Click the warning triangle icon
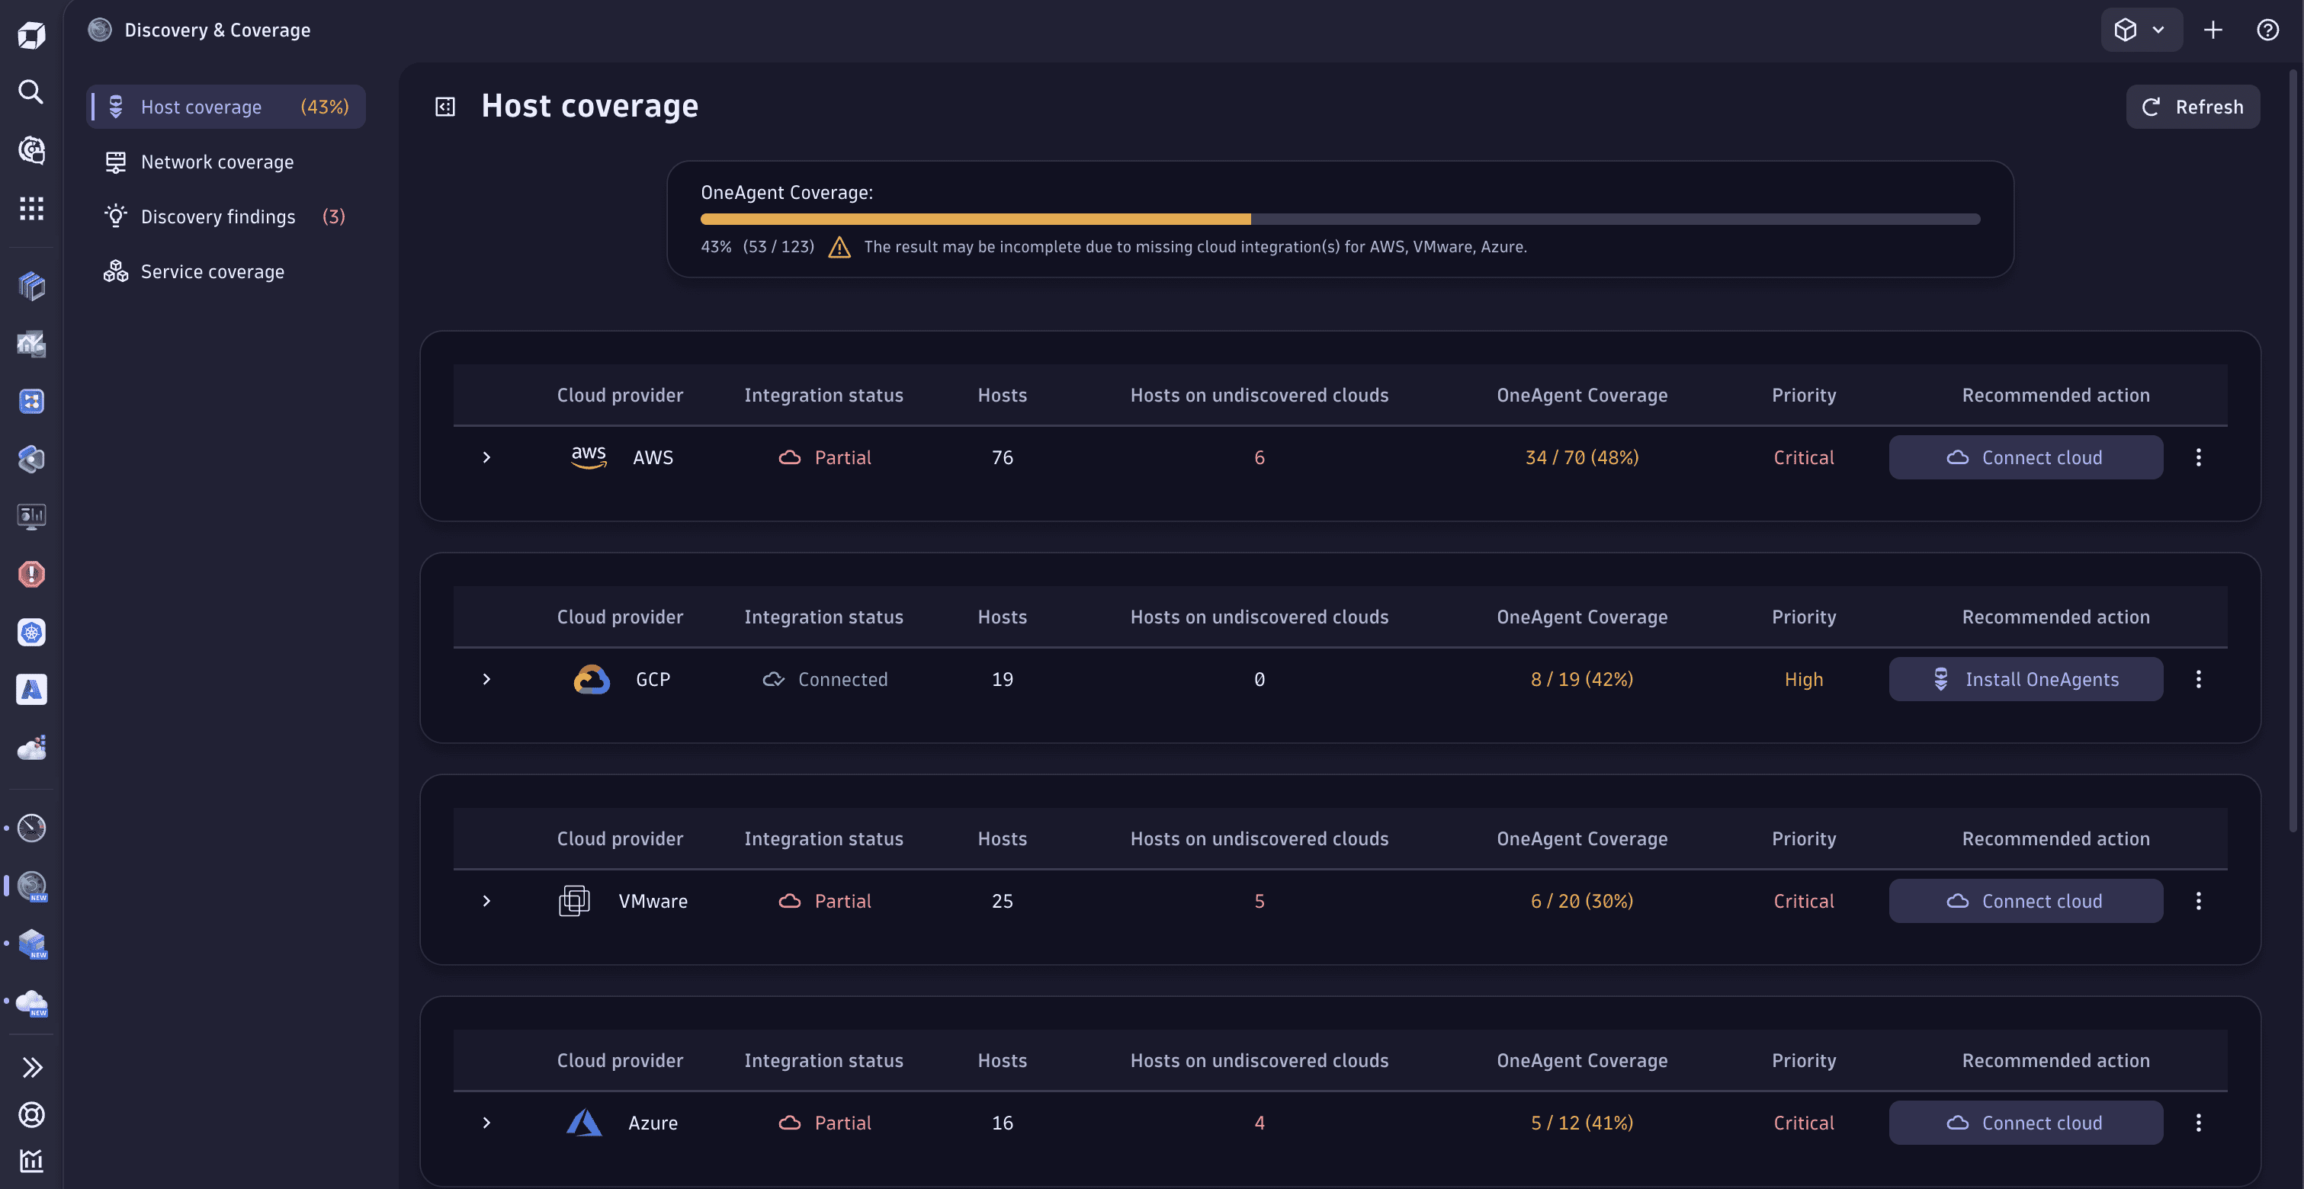The width and height of the screenshot is (2304, 1189). [839, 247]
